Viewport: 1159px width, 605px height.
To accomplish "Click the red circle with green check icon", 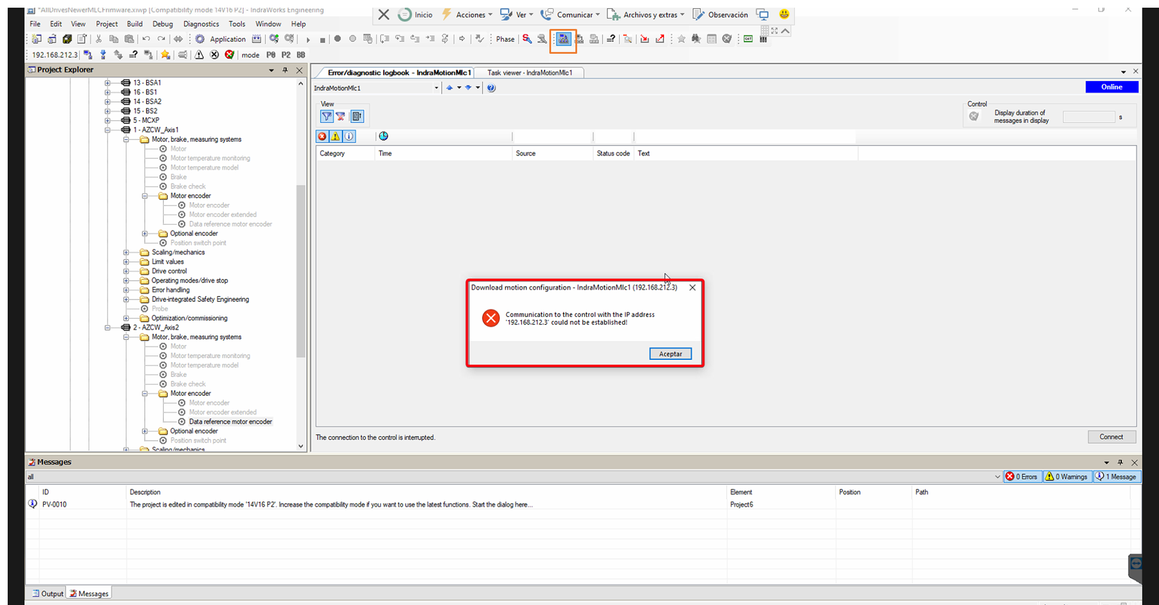I will click(229, 55).
